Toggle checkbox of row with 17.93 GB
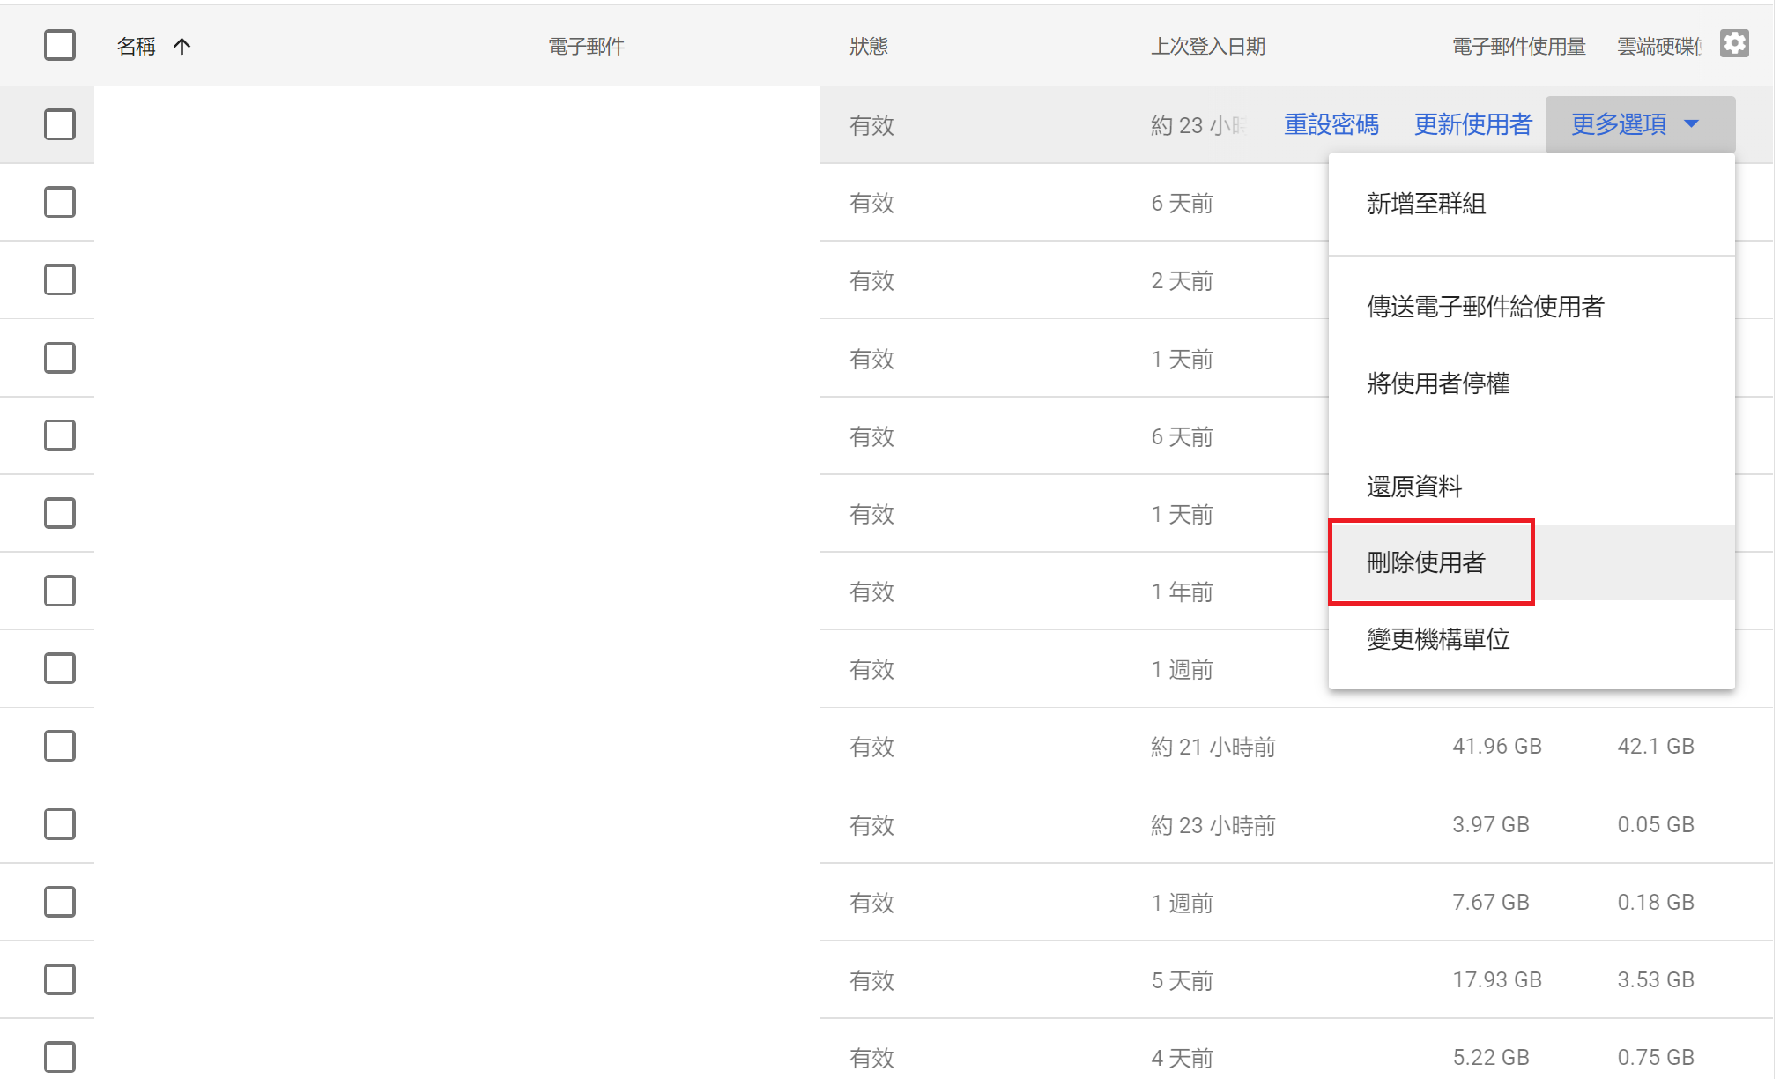Viewport: 1780px width, 1079px height. [60, 979]
